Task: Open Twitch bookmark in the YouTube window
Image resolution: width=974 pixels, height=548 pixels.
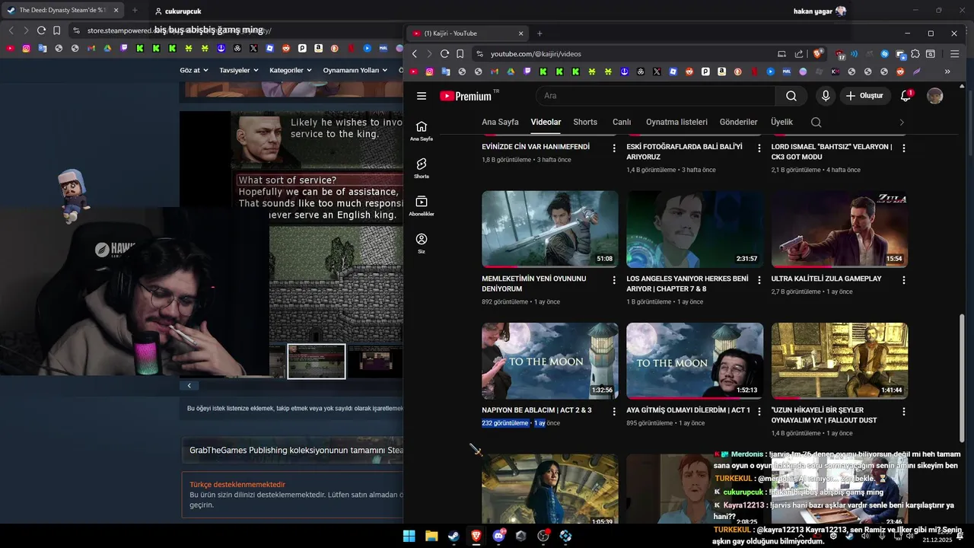Action: tap(527, 72)
